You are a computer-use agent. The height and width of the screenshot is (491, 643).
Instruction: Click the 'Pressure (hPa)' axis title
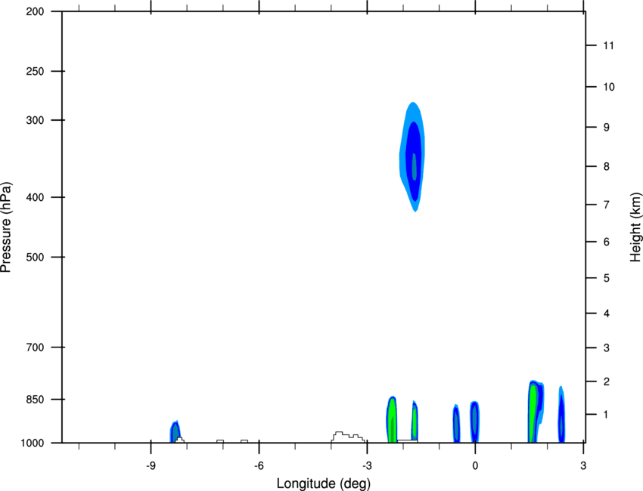click(x=6, y=227)
